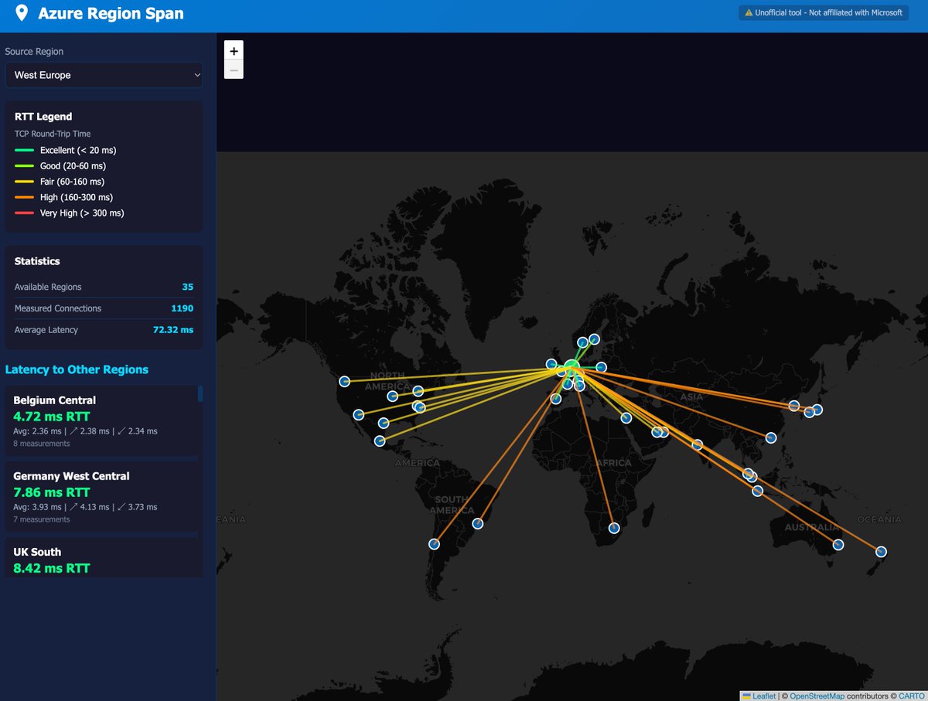Select the UK South latency card
Screen dimensions: 928x701
pos(102,558)
